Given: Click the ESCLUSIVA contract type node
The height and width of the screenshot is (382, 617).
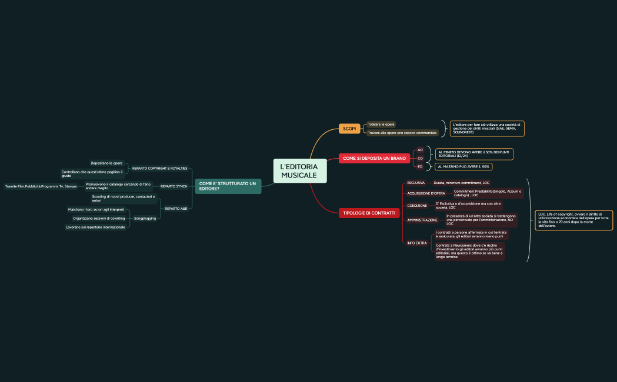Looking at the screenshot, I should pos(416,183).
